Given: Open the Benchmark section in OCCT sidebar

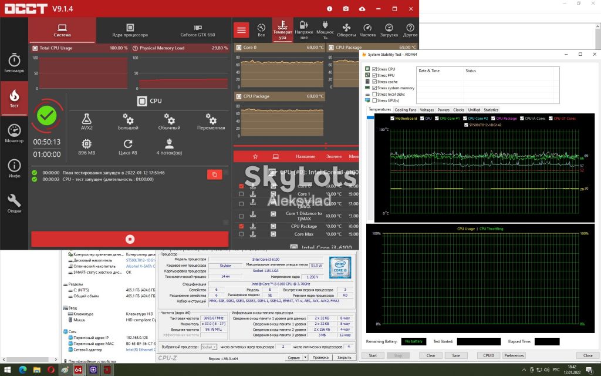Looking at the screenshot, I should [14, 63].
